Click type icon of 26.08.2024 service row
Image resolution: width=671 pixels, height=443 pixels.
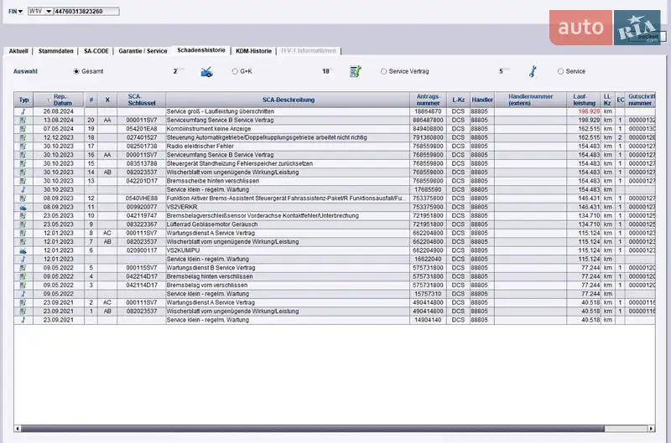coord(23,111)
